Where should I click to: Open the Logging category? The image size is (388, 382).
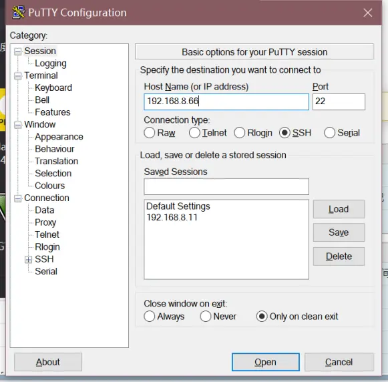[51, 63]
